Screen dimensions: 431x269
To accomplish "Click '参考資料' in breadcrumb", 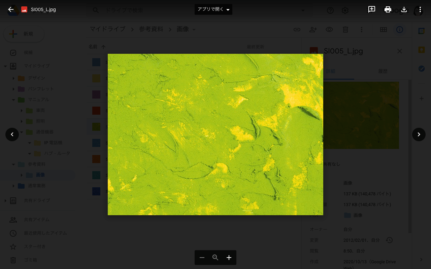I will (x=151, y=29).
